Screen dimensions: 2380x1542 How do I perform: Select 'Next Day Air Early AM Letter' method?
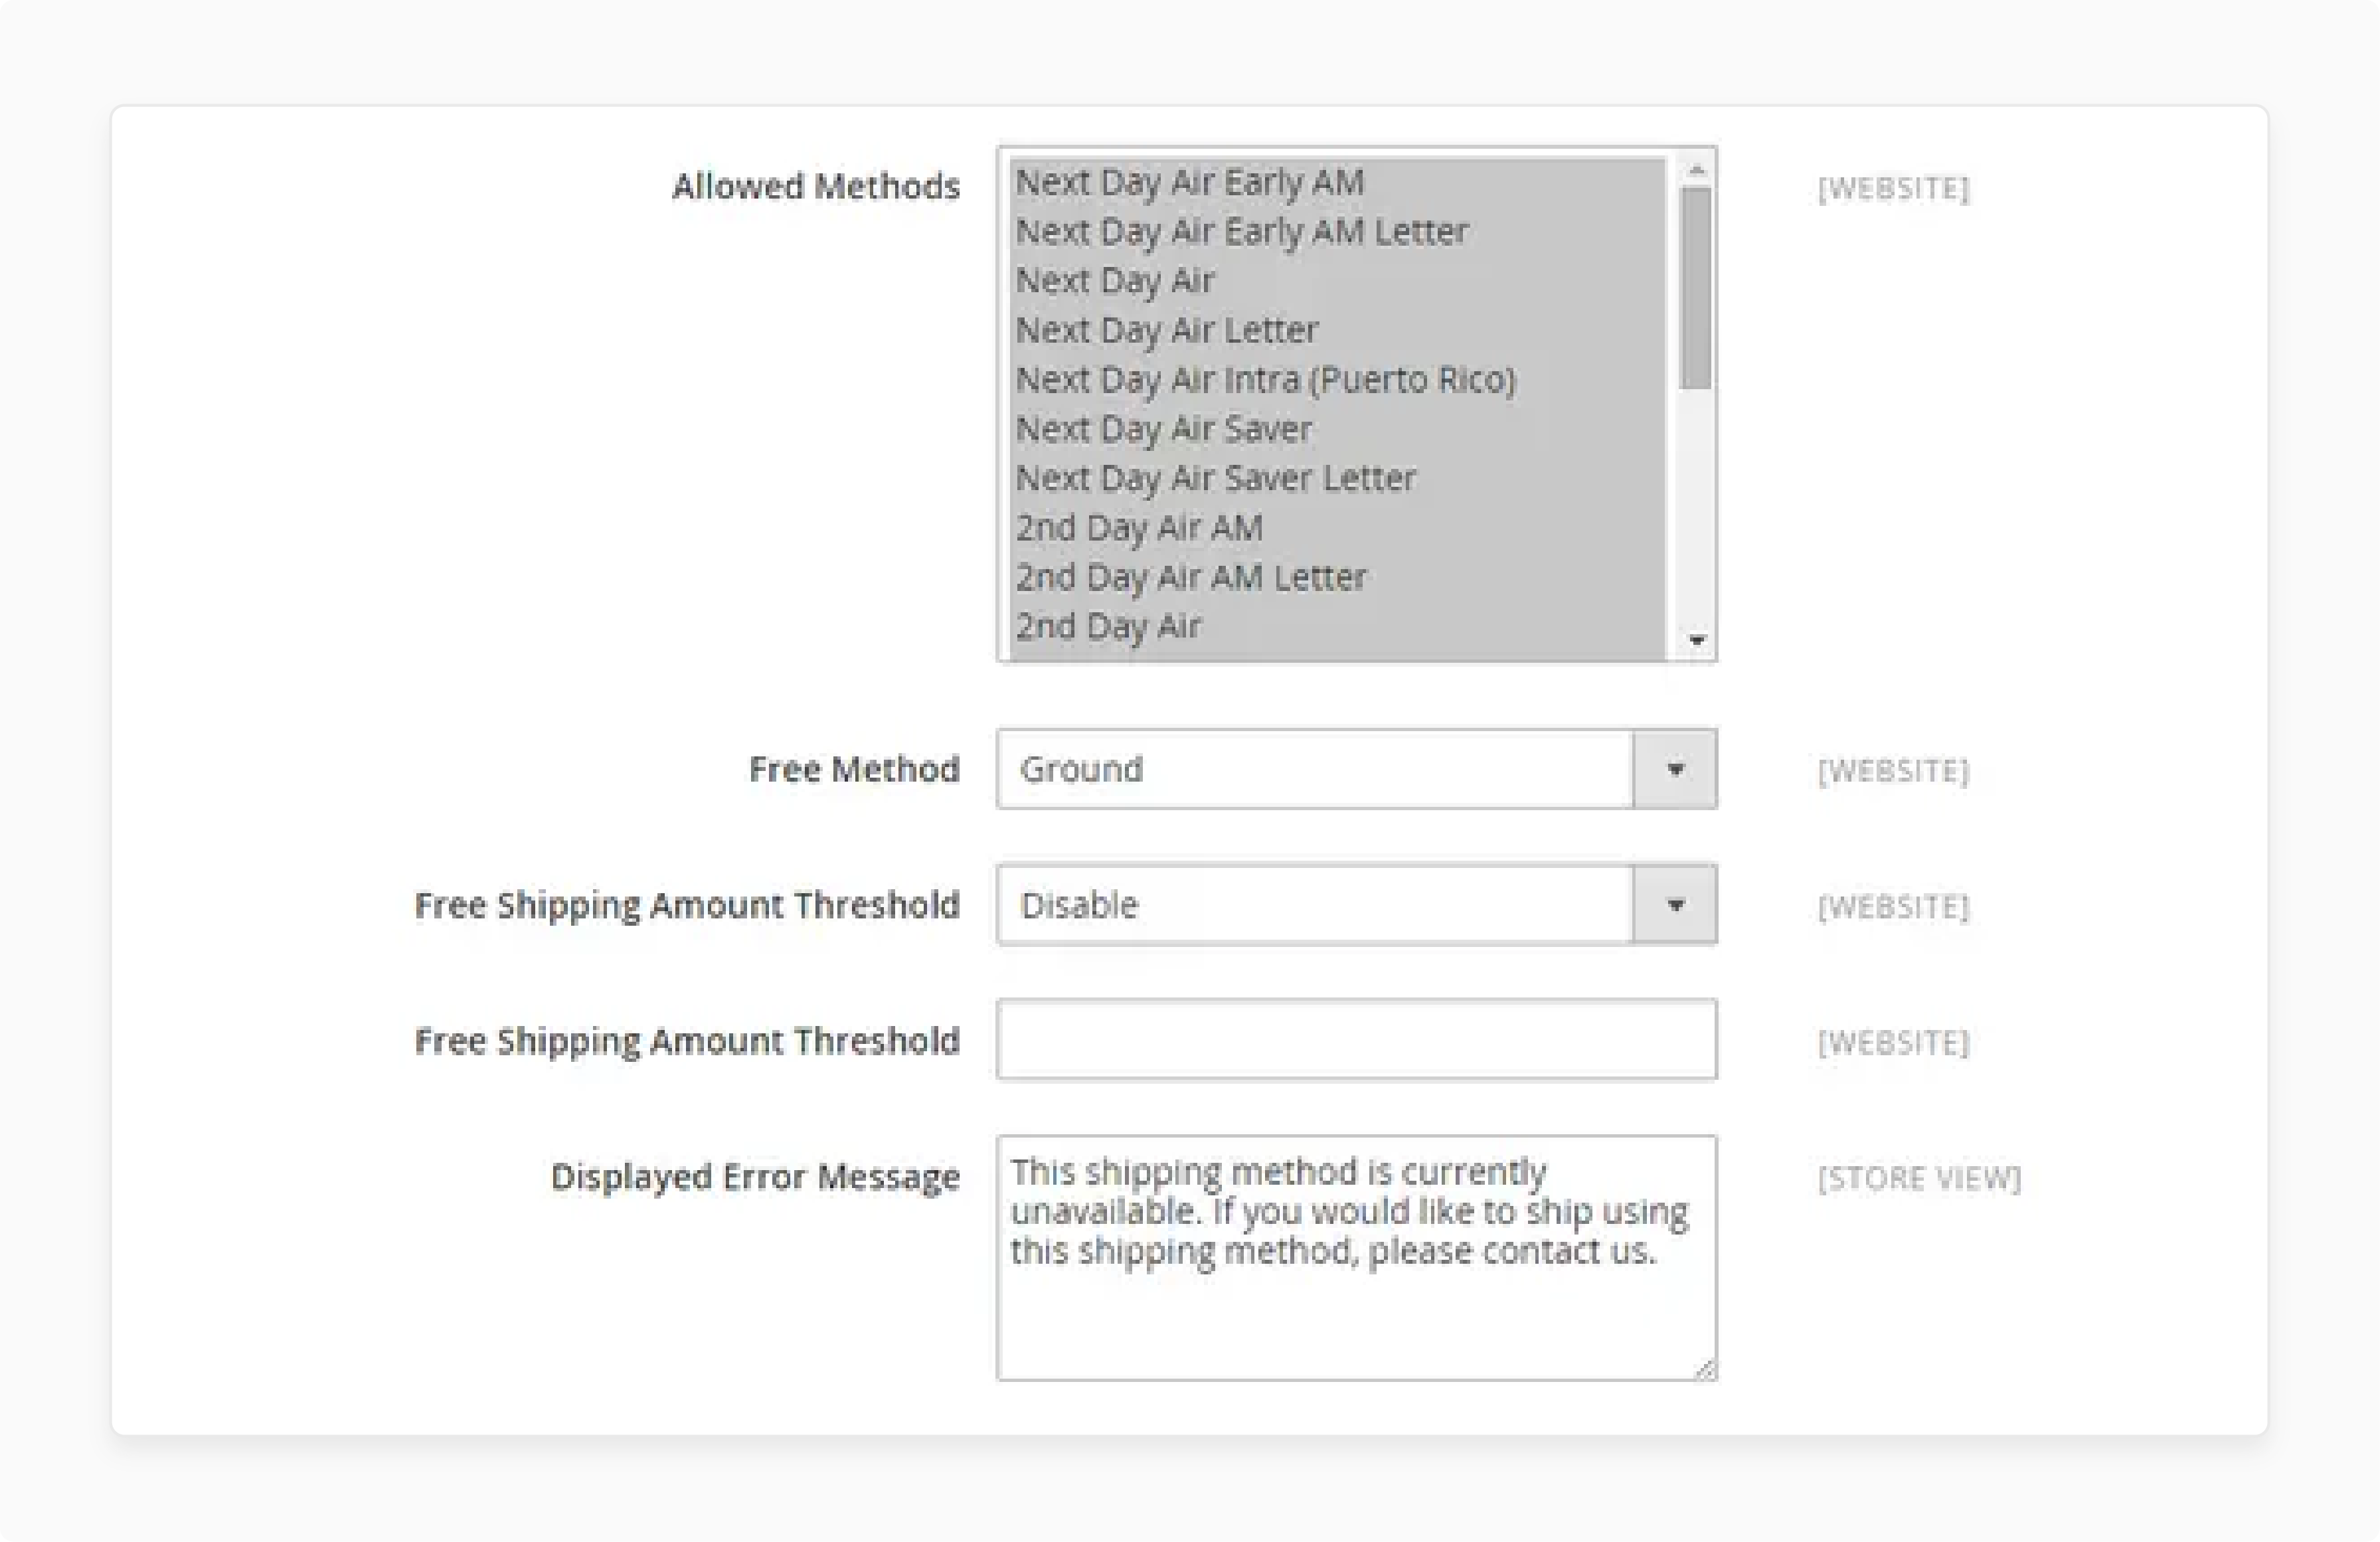click(1337, 232)
